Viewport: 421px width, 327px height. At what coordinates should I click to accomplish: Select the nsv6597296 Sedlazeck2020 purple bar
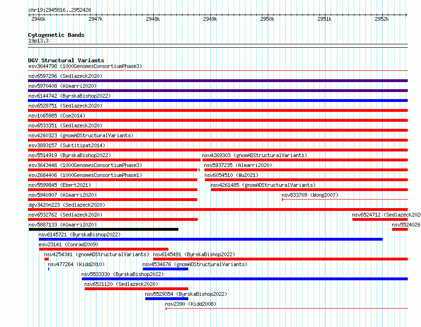pyautogui.click(x=218, y=81)
